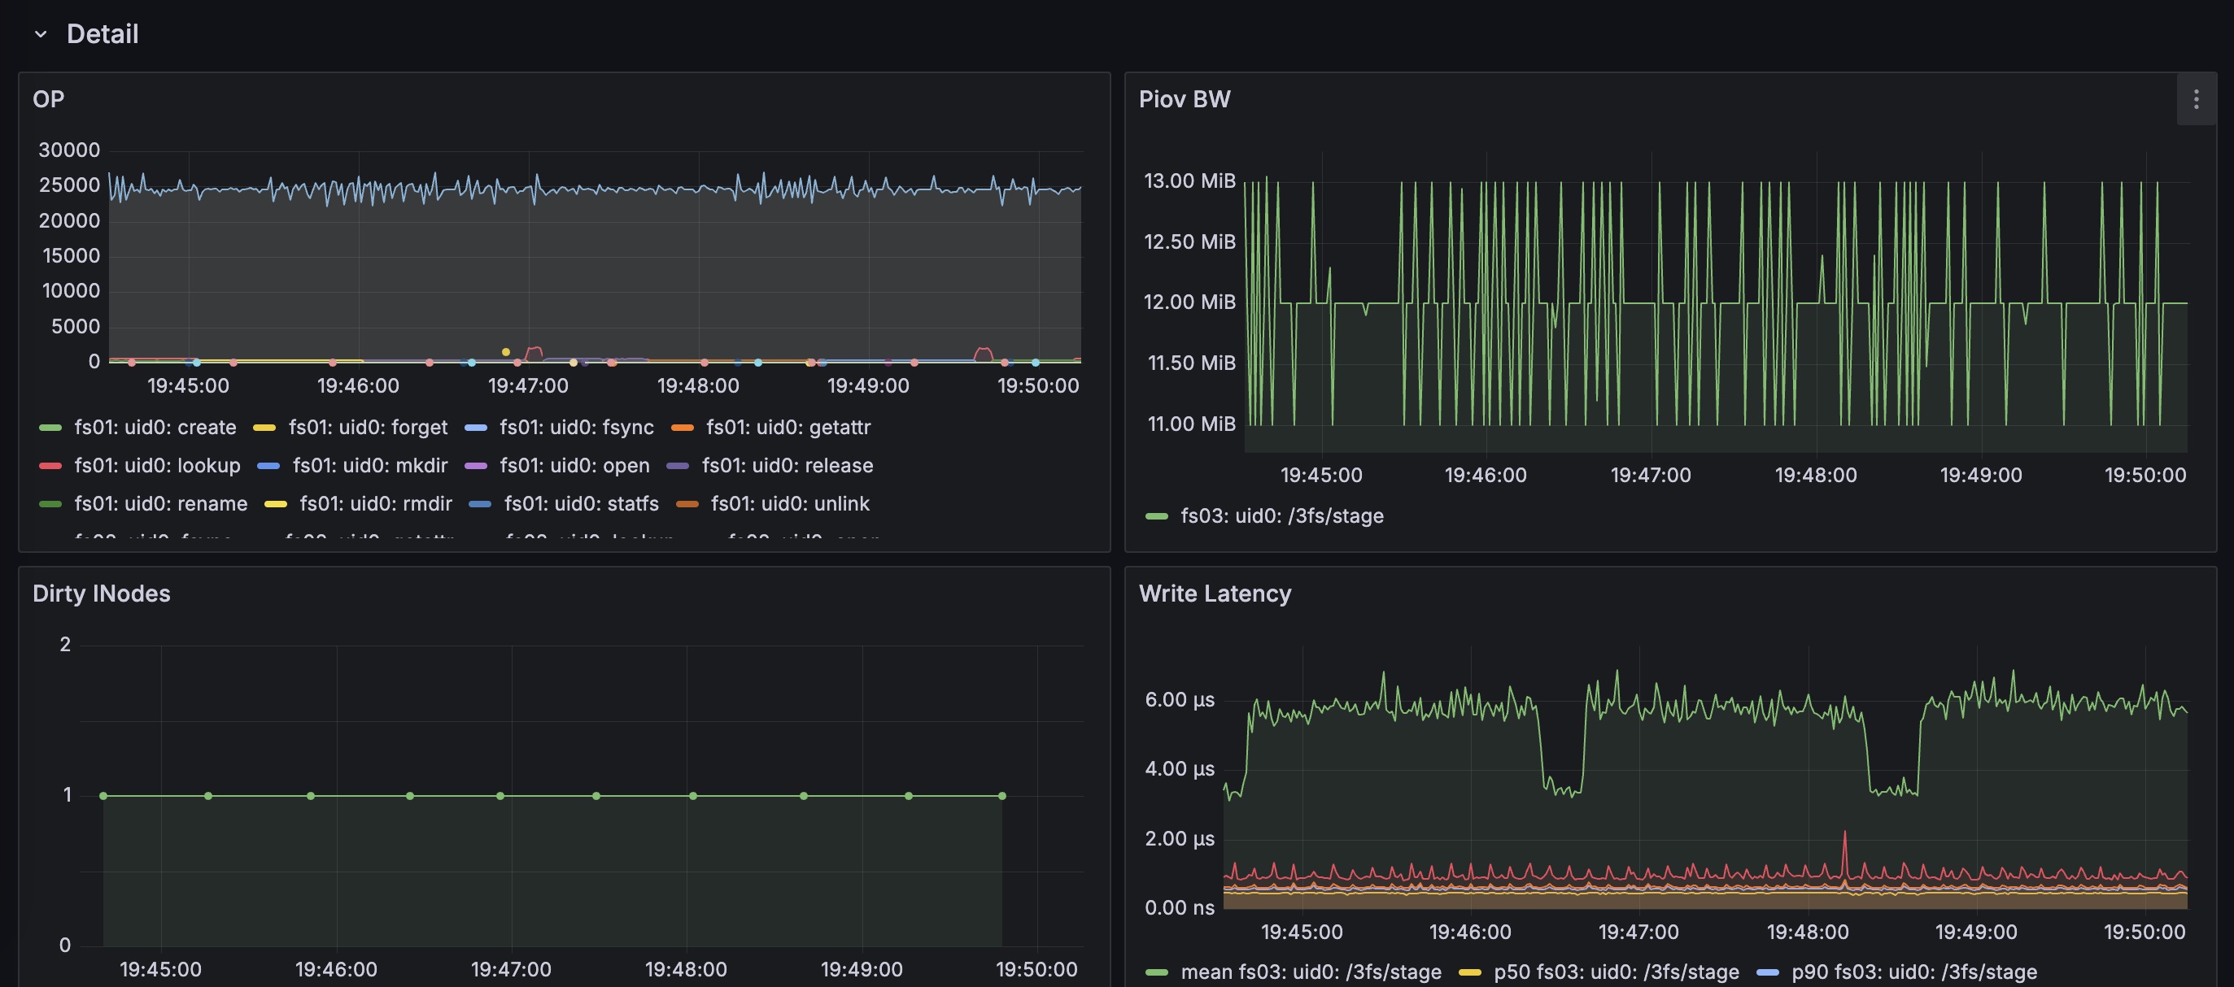2234x987 pixels.
Task: Click the orange swatch for fs01: uid0: unlink
Action: point(687,504)
